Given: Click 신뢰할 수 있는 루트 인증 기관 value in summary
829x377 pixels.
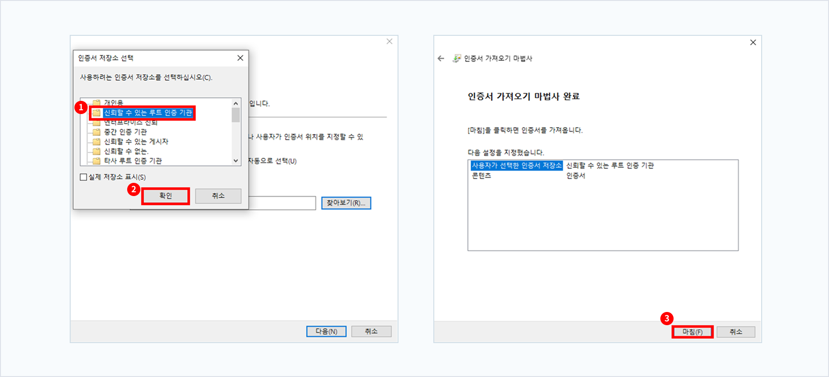Looking at the screenshot, I should [610, 165].
